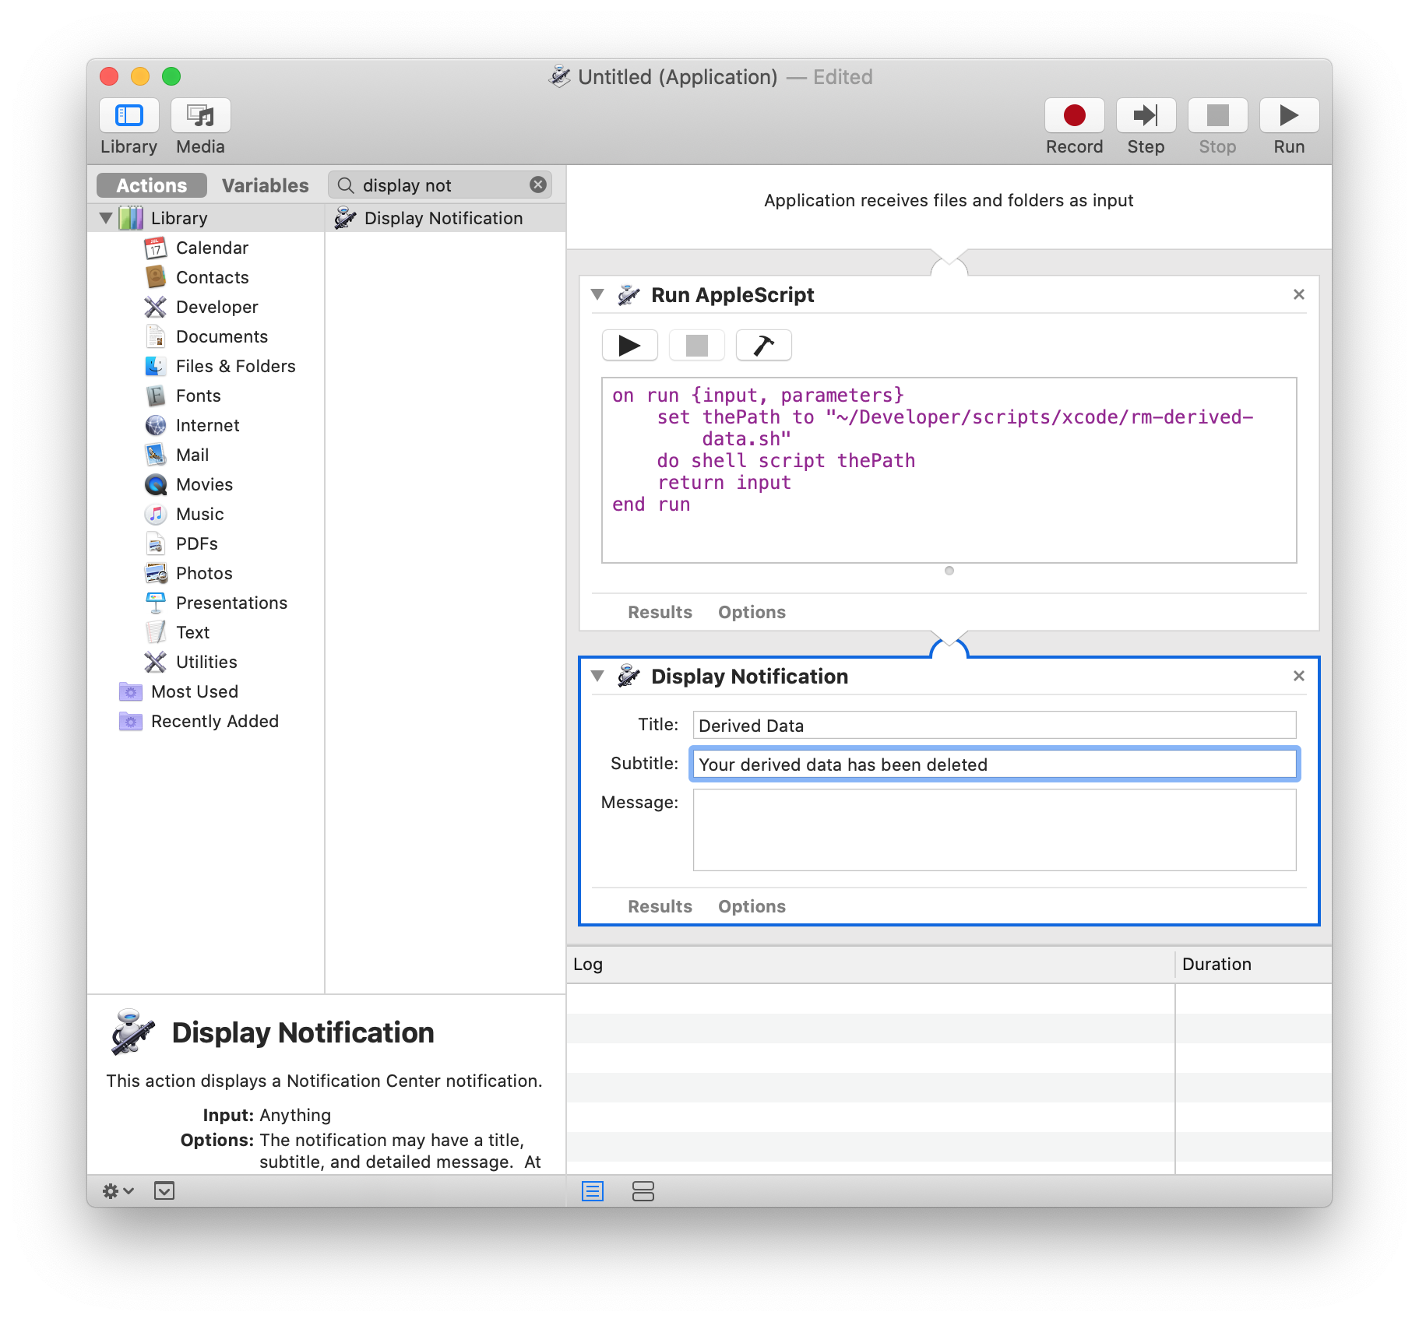Run the workflow with Run button
The image size is (1419, 1322).
[x=1289, y=116]
